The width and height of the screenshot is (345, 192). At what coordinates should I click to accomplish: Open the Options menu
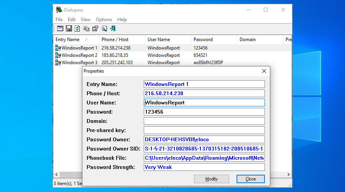104,20
